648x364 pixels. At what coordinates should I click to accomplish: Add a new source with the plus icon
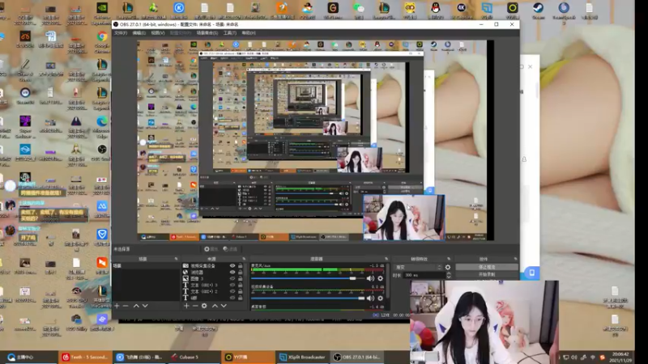(x=186, y=306)
